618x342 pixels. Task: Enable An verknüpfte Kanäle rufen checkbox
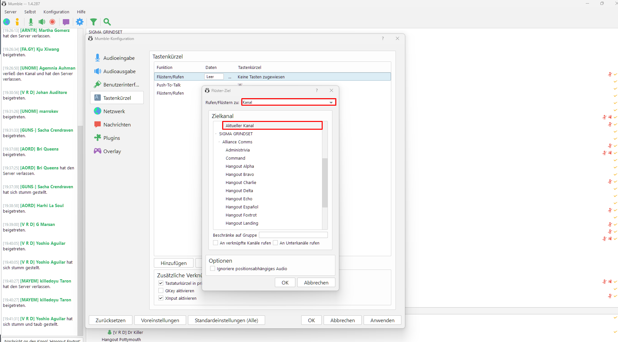pos(215,243)
